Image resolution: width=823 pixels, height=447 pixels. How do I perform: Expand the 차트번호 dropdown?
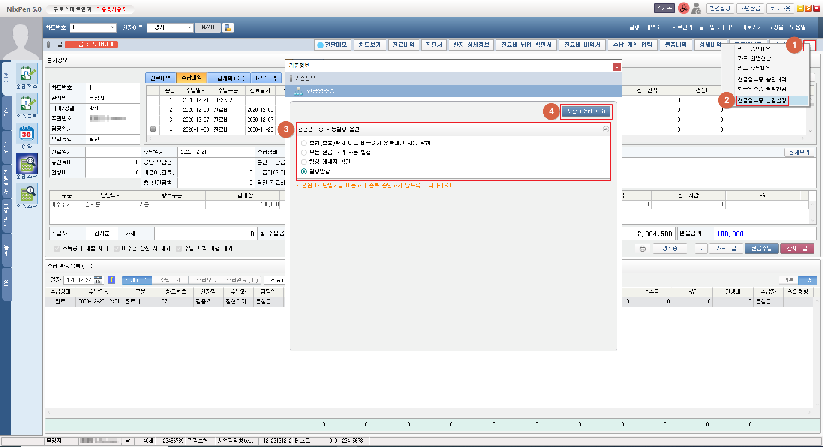(x=113, y=28)
